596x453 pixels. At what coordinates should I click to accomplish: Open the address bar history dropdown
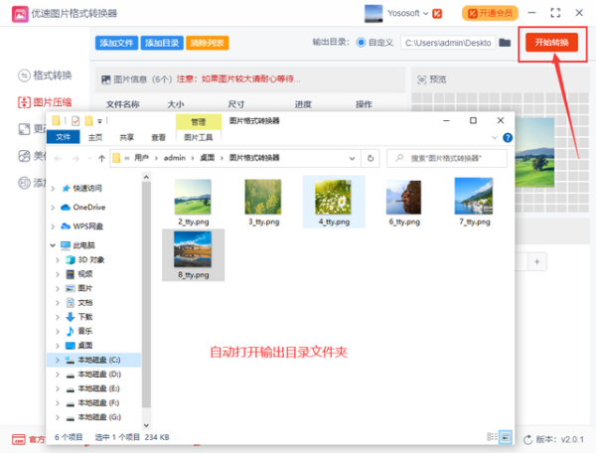[352, 158]
